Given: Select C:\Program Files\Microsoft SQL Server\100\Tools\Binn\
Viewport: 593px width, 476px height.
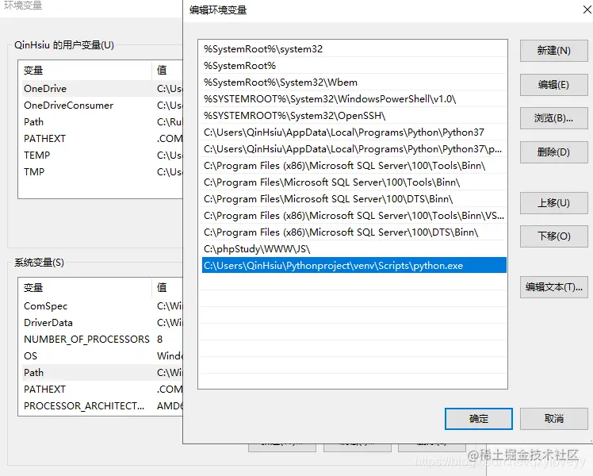Looking at the screenshot, I should pyautogui.click(x=354, y=182).
